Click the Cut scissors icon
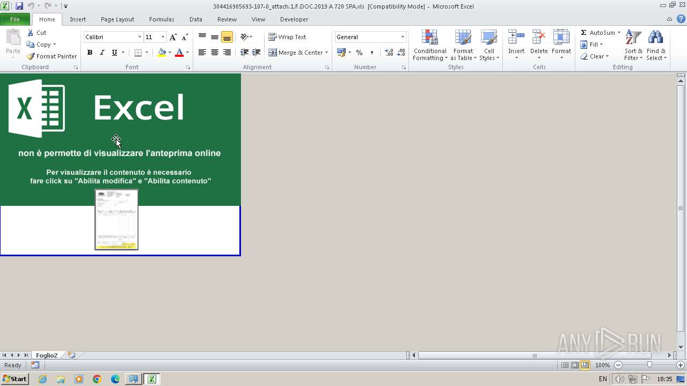Screen dimensions: 687x386 (31, 33)
